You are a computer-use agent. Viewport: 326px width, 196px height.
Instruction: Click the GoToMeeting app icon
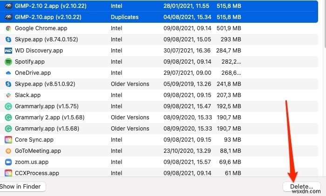pos(8,151)
